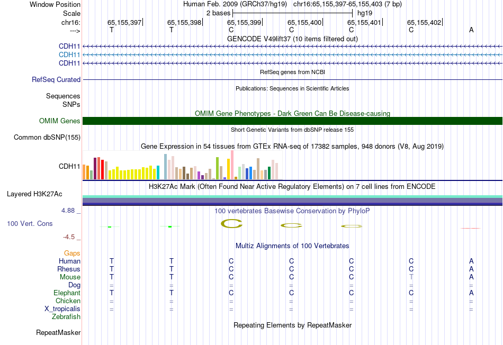The height and width of the screenshot is (345, 503).
Task: Click the 100 Vert. Cons track label
Action: tap(30, 223)
